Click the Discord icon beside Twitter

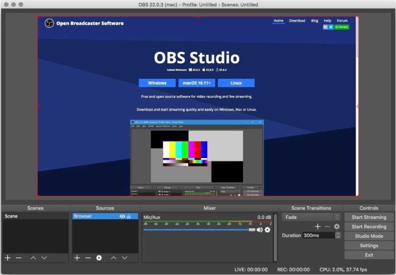pyautogui.click(x=325, y=27)
